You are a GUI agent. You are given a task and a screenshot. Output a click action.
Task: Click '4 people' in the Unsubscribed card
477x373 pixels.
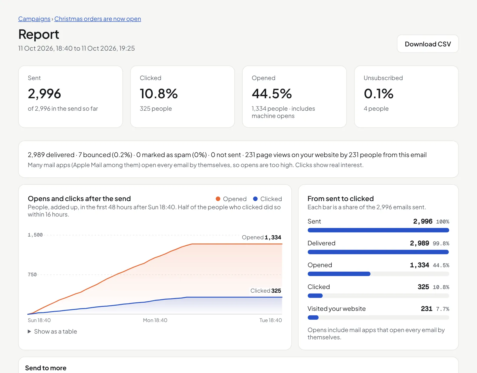click(x=376, y=109)
